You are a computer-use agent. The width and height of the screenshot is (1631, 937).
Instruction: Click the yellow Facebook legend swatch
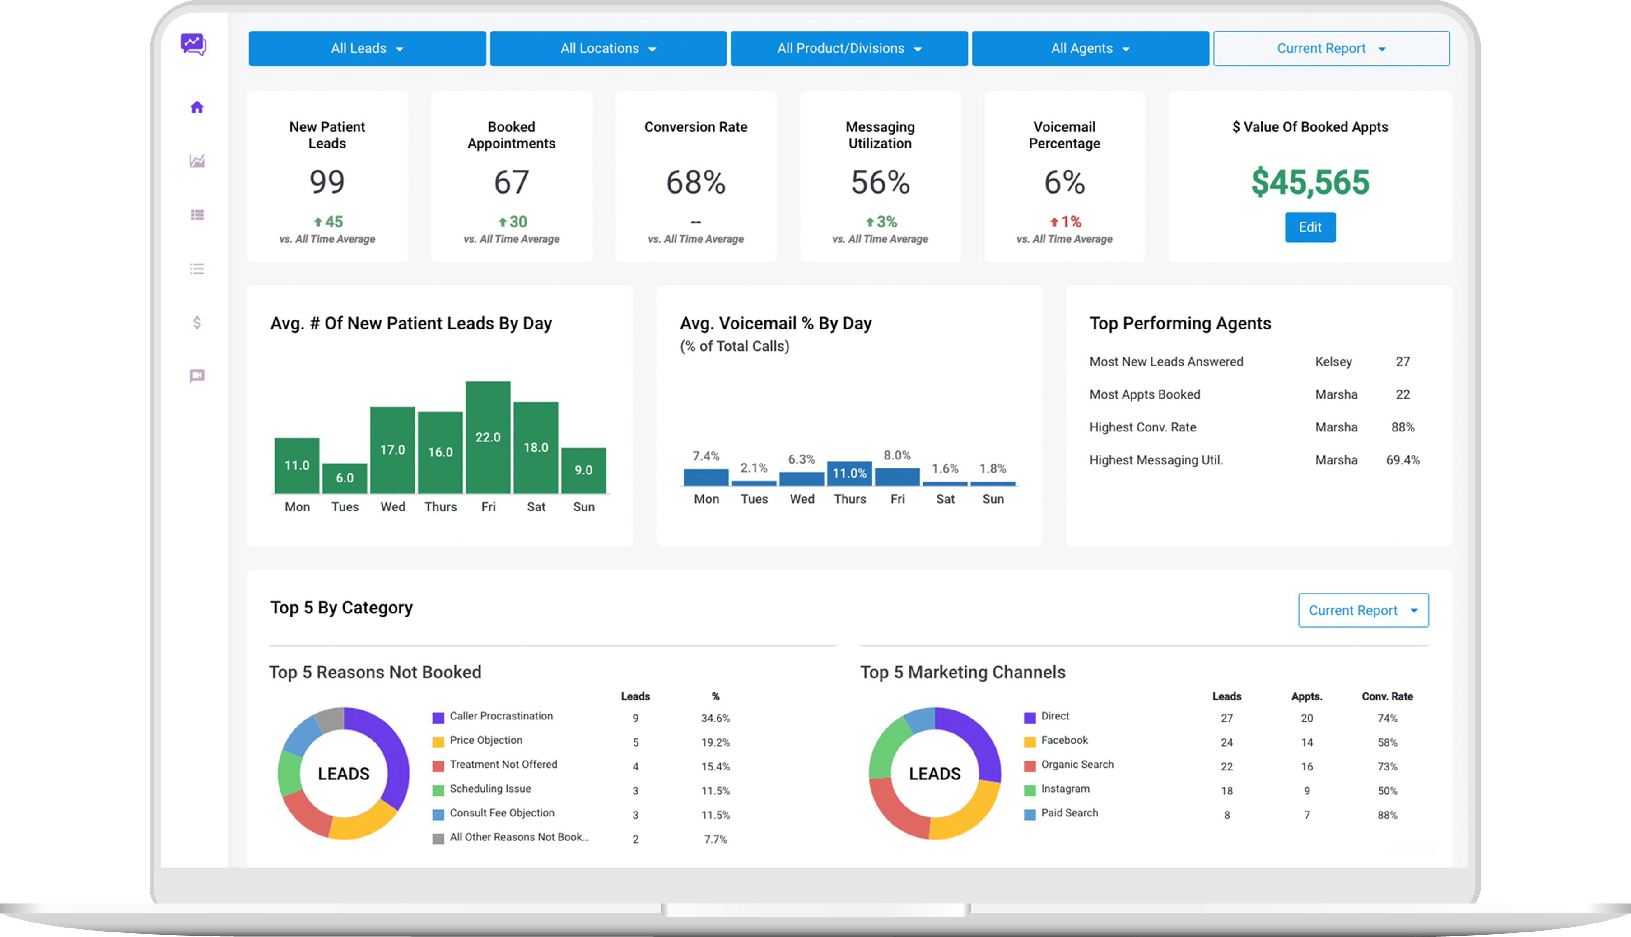[x=1029, y=742]
